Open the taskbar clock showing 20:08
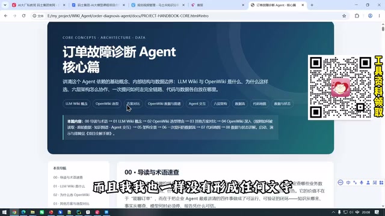 coord(366,212)
